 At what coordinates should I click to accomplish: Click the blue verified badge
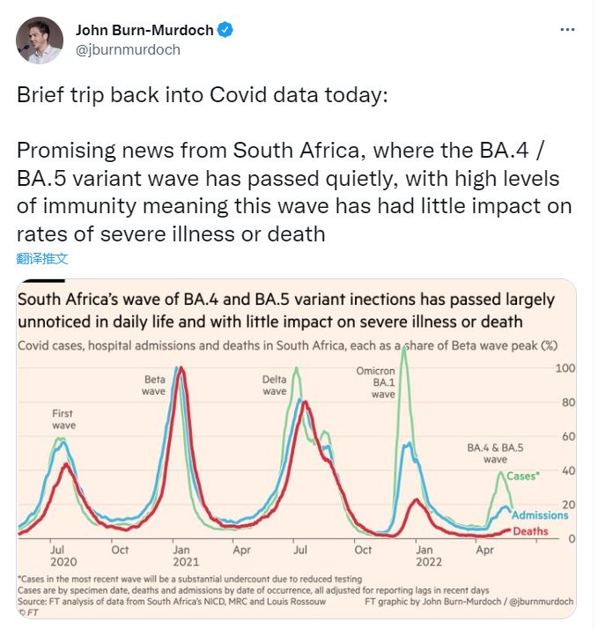click(x=225, y=30)
